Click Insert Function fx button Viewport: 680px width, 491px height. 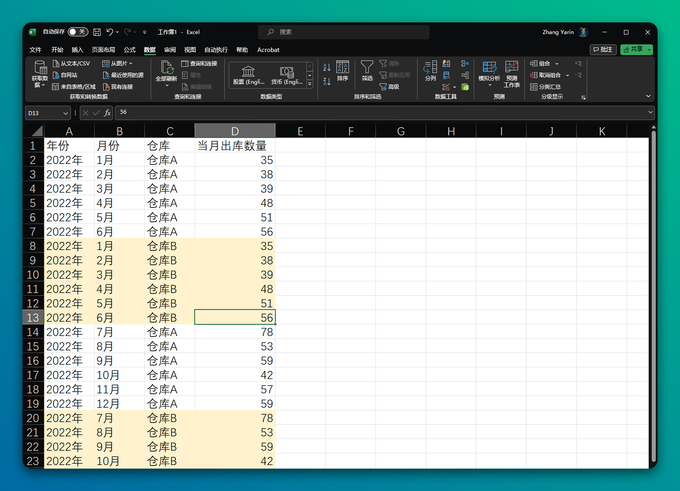107,113
